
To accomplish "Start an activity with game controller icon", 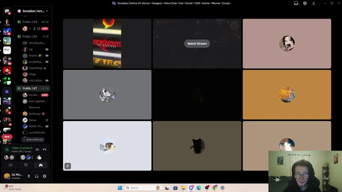I will pyautogui.click(x=41, y=165).
